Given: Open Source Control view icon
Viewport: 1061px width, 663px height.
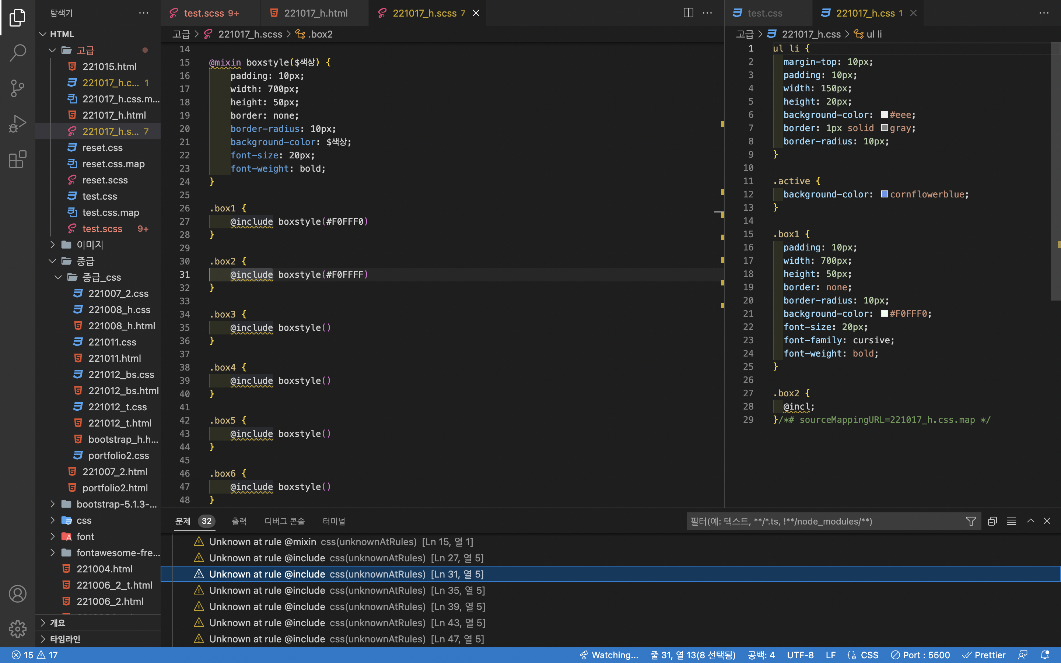Looking at the screenshot, I should 18,88.
